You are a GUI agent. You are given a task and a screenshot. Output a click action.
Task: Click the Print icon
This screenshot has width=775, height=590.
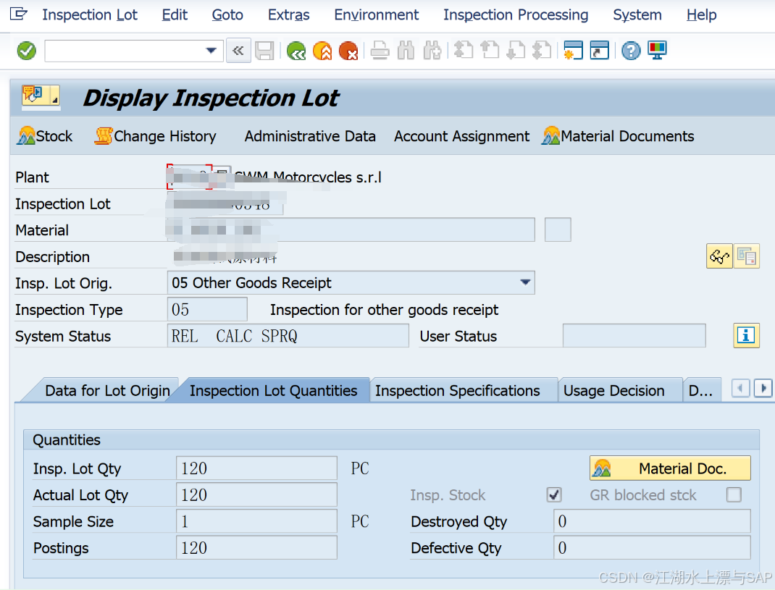click(x=380, y=51)
